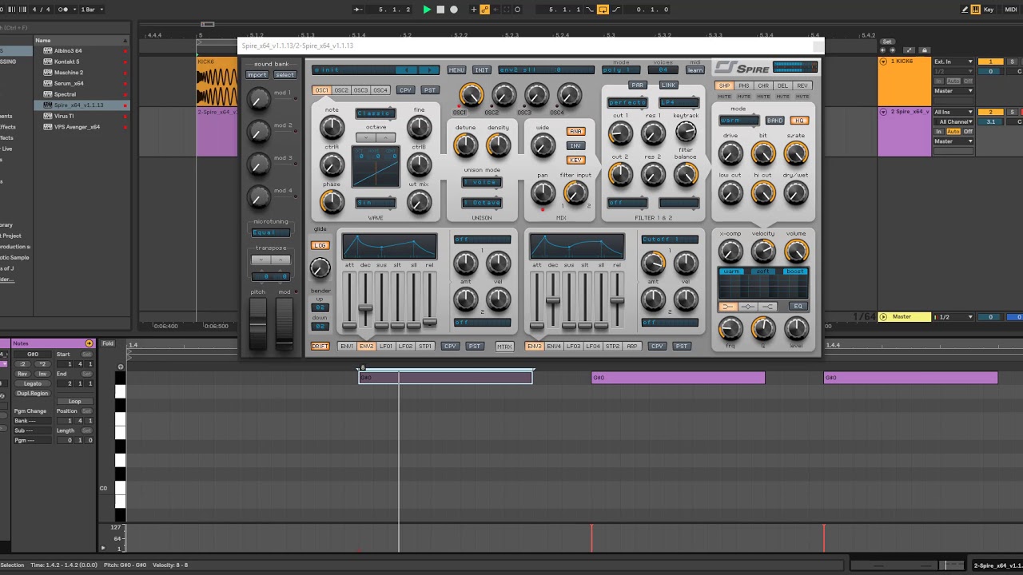The height and width of the screenshot is (575, 1023).
Task: Click Spire preset next arrow
Action: coord(429,70)
